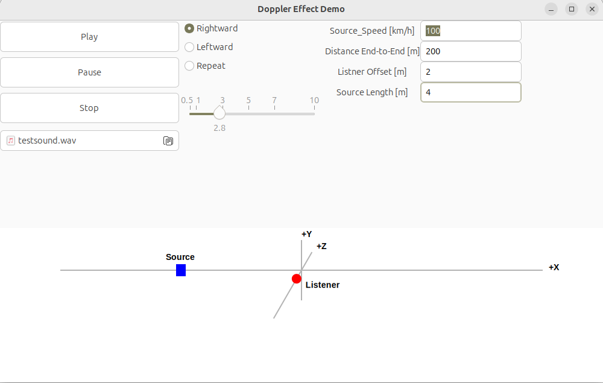Screen dimensions: 603x383
Task: Click the slider handle showing 2.8
Action: (219, 113)
